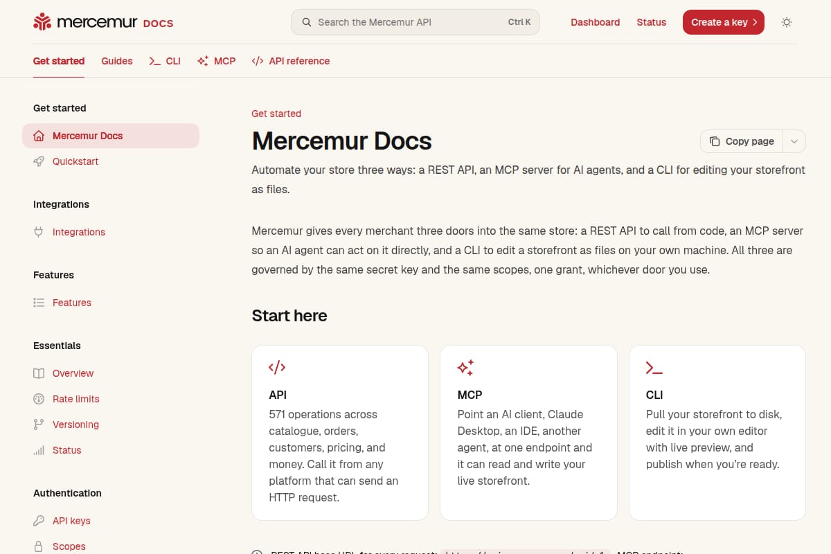Image resolution: width=831 pixels, height=554 pixels.
Task: Click the arrow in Create a key button
Action: (x=755, y=22)
